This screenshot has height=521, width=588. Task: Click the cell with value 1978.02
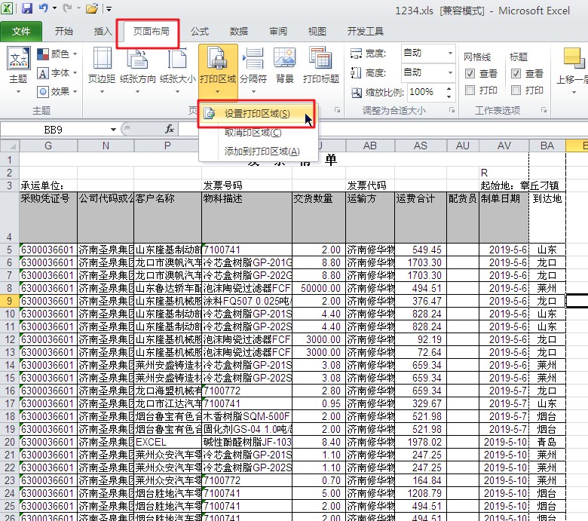(x=421, y=442)
